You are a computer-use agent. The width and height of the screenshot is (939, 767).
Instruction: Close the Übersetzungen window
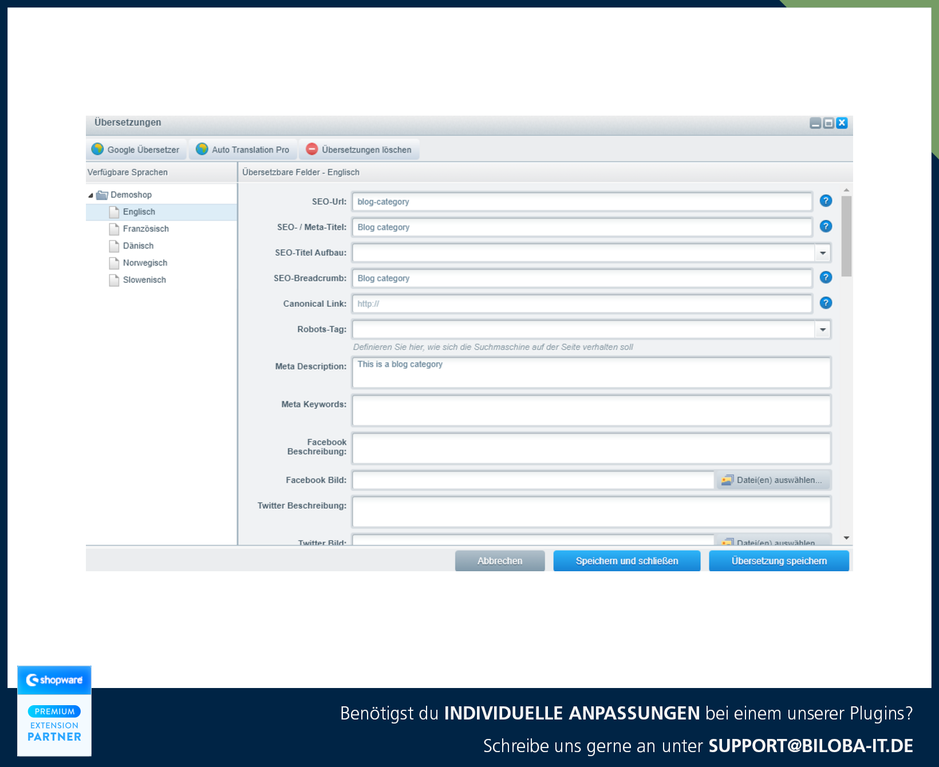click(x=842, y=123)
